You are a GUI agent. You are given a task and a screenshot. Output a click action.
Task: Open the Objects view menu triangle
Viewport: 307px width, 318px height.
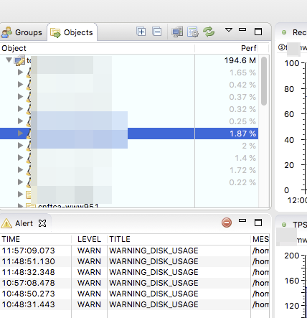[x=229, y=29]
